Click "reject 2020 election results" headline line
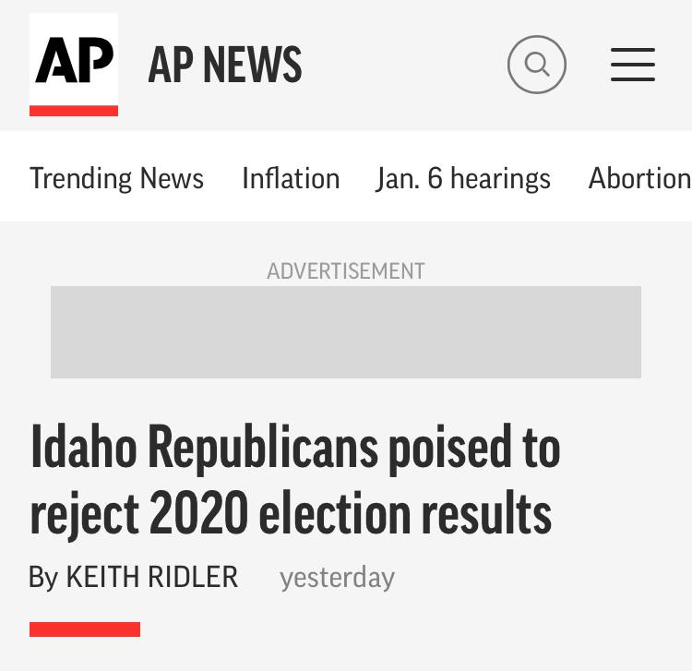692x671 pixels. click(291, 514)
